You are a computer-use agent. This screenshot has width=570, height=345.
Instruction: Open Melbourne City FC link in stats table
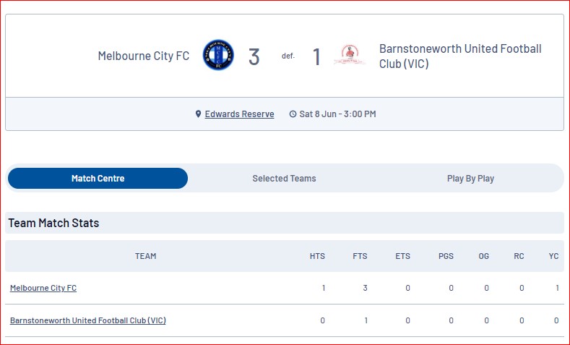pyautogui.click(x=43, y=288)
